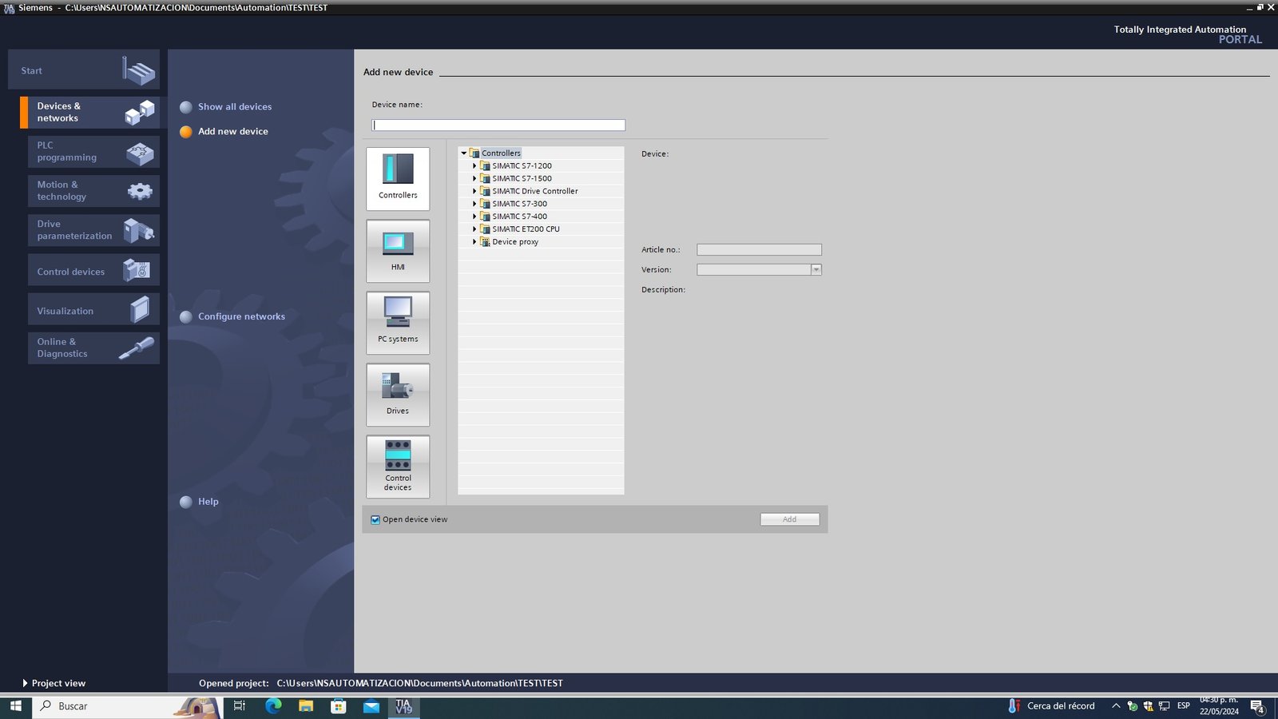Expand the SIMATIC S7-400 folder

tap(474, 216)
